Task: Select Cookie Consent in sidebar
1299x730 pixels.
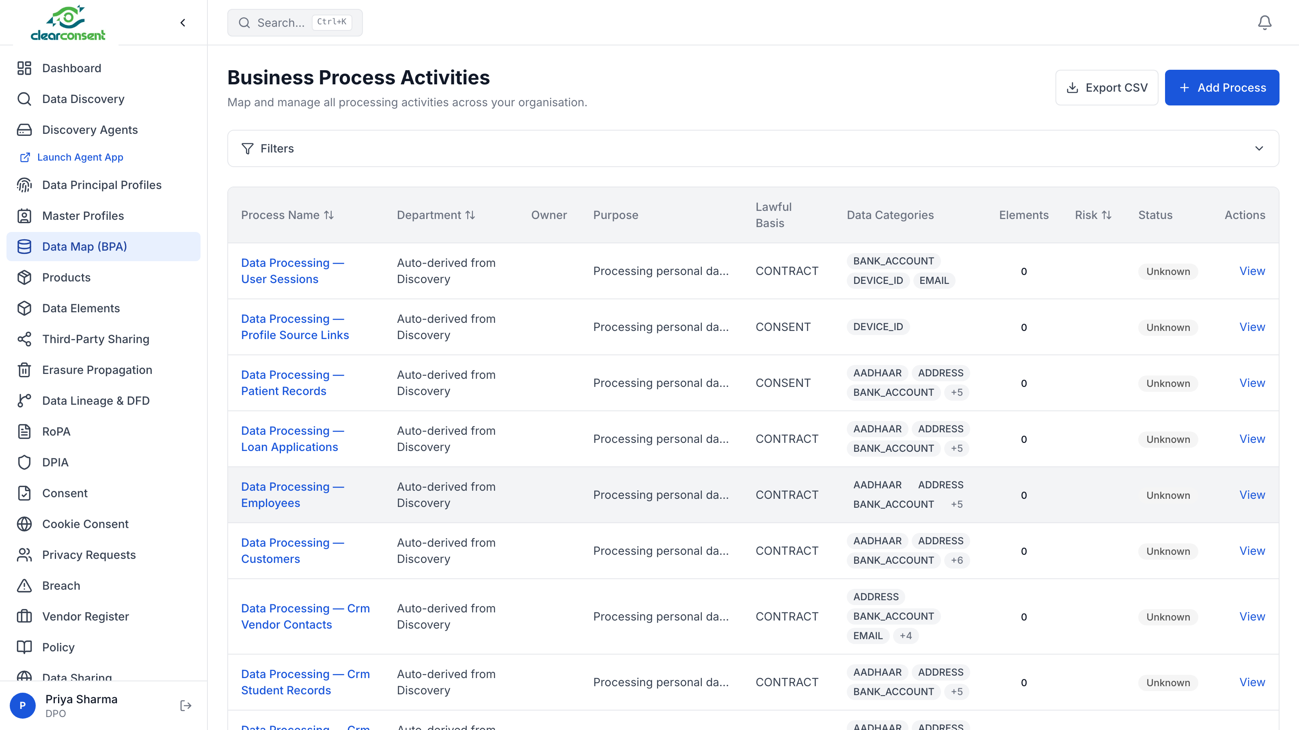Action: click(x=104, y=524)
